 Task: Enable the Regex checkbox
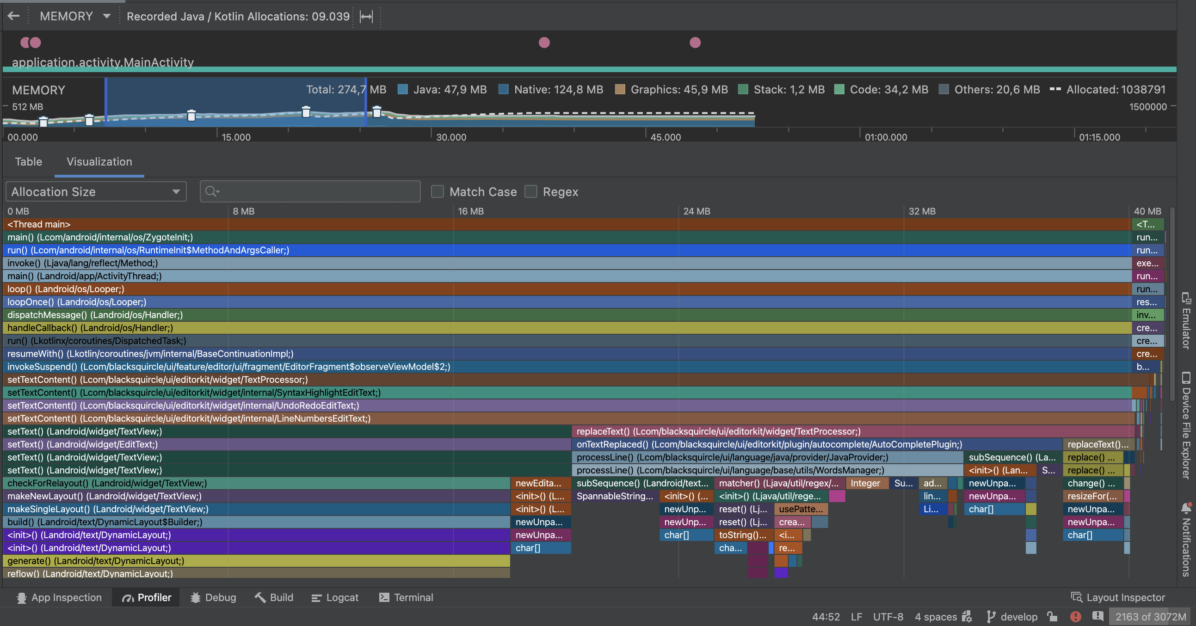(530, 191)
